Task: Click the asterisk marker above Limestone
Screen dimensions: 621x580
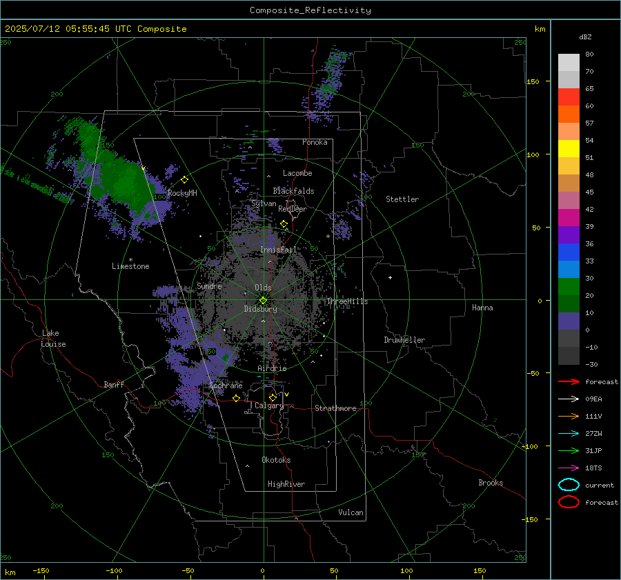Action: [x=130, y=260]
